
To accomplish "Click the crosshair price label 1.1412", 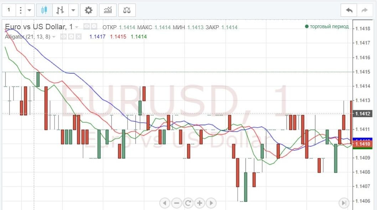I will pos(362,113).
